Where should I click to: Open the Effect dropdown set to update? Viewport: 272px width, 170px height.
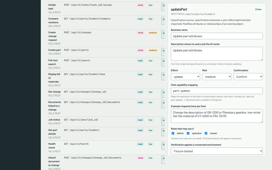pos(185,77)
